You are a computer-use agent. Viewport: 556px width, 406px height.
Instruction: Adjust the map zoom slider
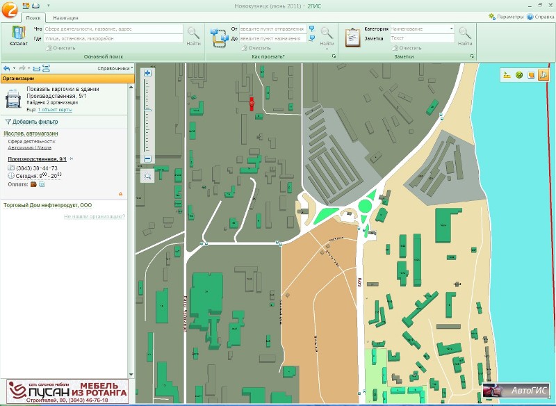click(x=147, y=111)
